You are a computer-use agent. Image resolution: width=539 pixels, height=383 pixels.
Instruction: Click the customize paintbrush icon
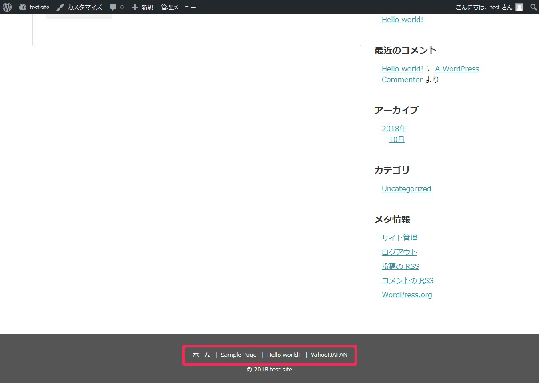[x=60, y=7]
